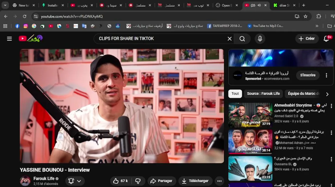Mute tab via speaker icon on active tab
The image size is (335, 187).
pos(259,5)
